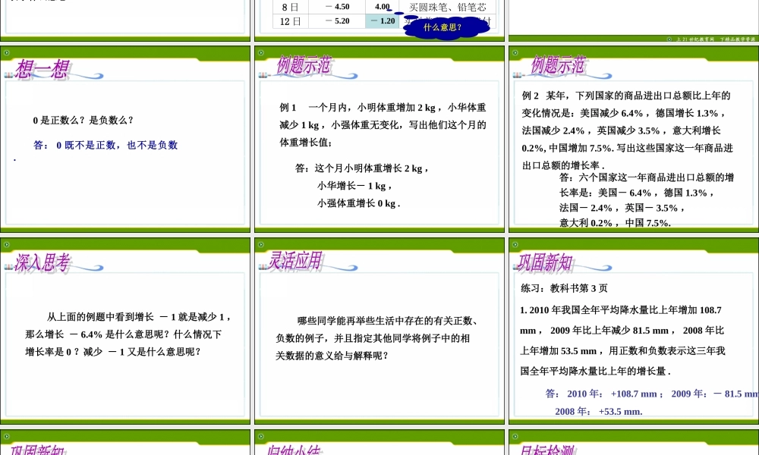The image size is (759, 455).
Task: Click the 8 日 table cell
Action: click(x=291, y=8)
